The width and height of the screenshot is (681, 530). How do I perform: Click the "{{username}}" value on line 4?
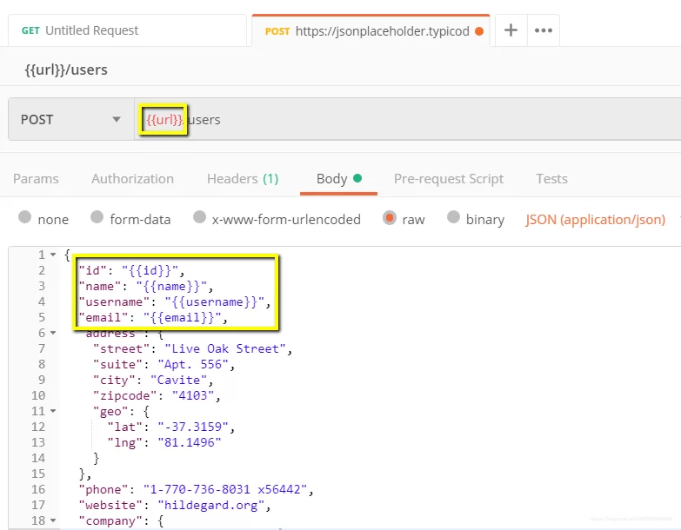(215, 301)
